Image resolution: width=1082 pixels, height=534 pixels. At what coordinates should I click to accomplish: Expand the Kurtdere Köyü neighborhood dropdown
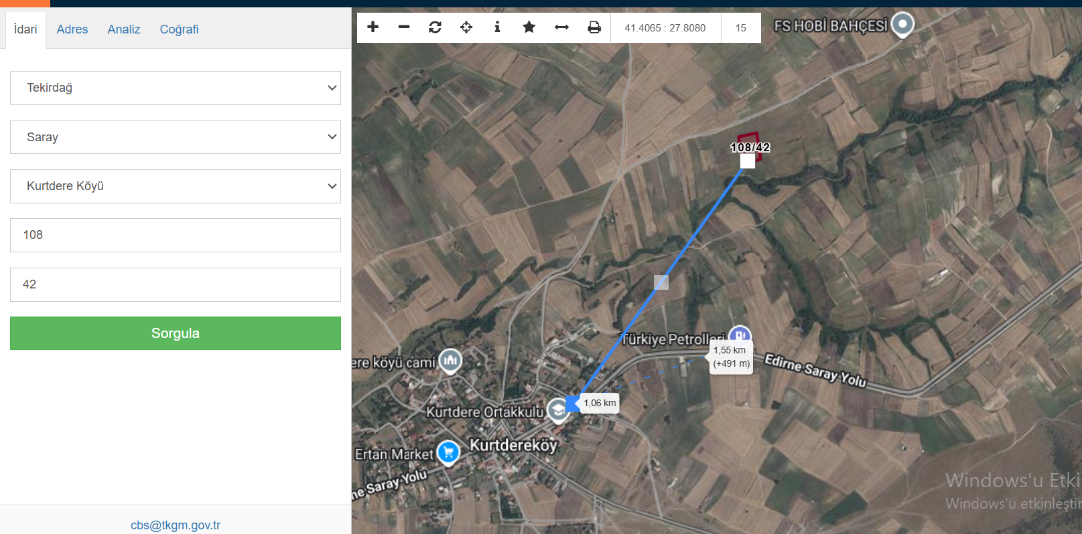176,186
